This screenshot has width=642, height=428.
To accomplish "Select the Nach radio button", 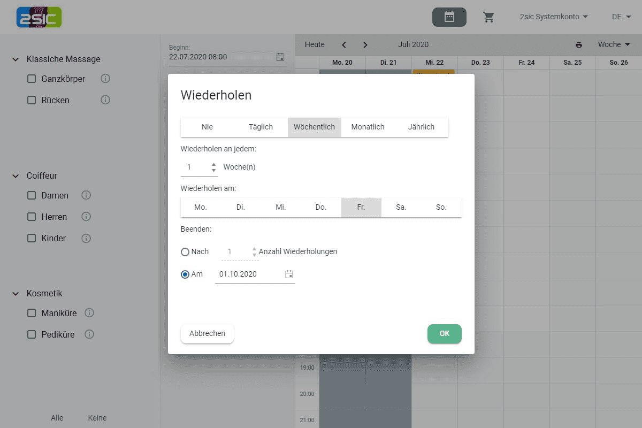I will click(185, 252).
